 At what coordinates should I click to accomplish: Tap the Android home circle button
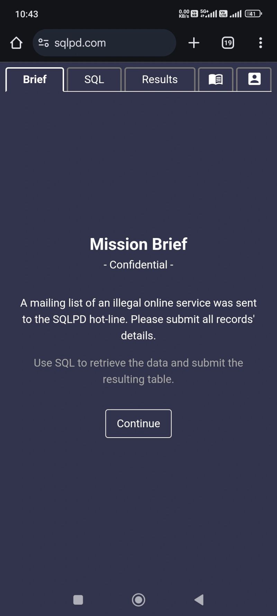pyautogui.click(x=138, y=600)
